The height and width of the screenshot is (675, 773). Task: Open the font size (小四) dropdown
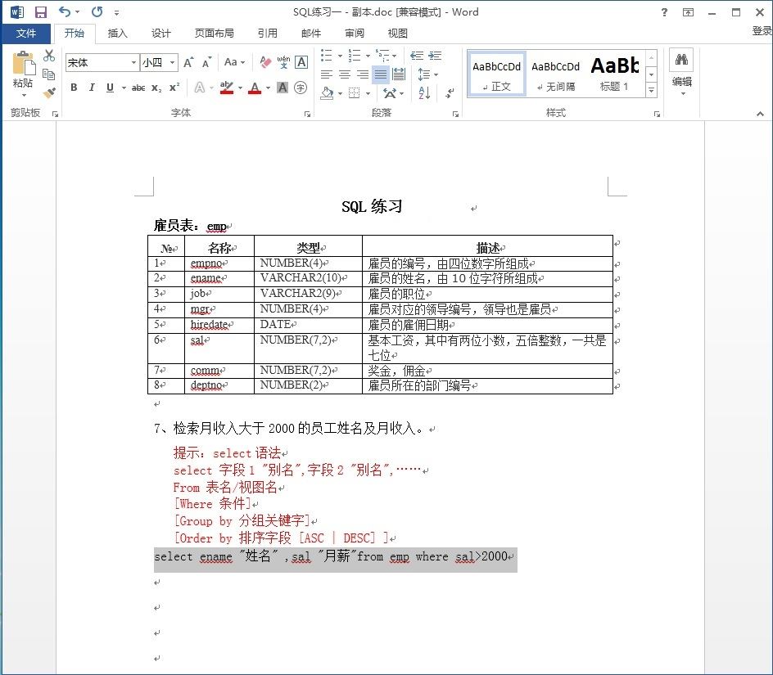(x=172, y=62)
